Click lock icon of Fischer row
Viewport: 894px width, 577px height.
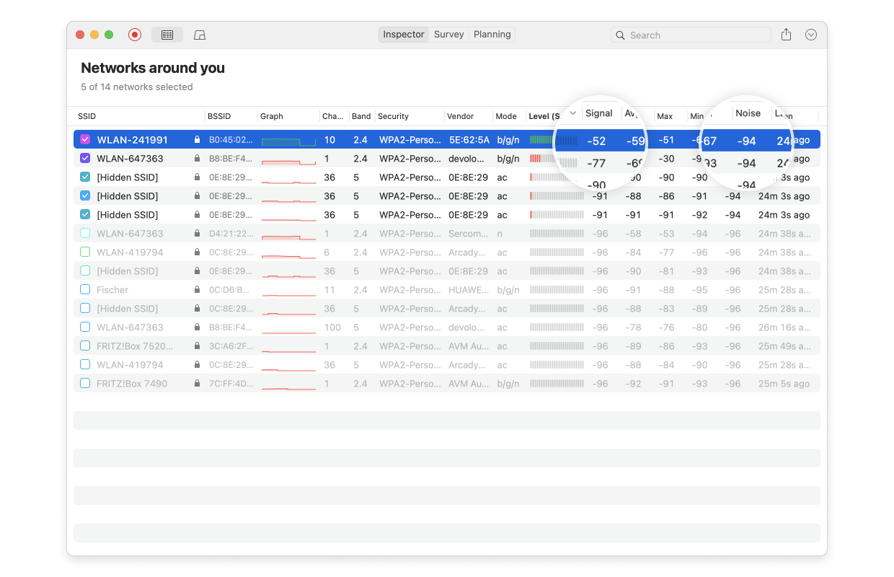tap(197, 290)
